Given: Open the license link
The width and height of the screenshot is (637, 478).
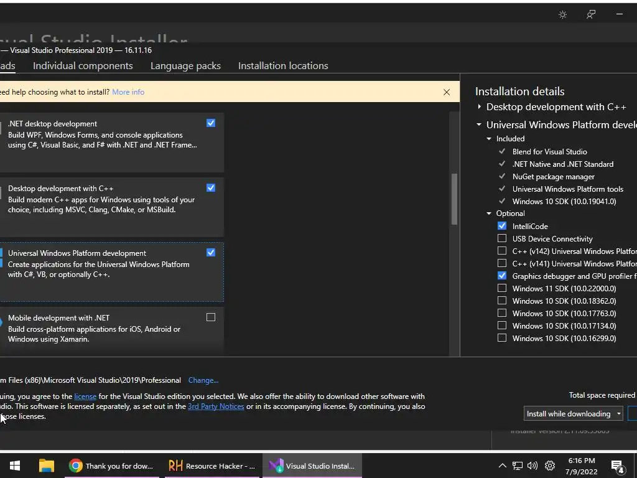Looking at the screenshot, I should (x=85, y=396).
